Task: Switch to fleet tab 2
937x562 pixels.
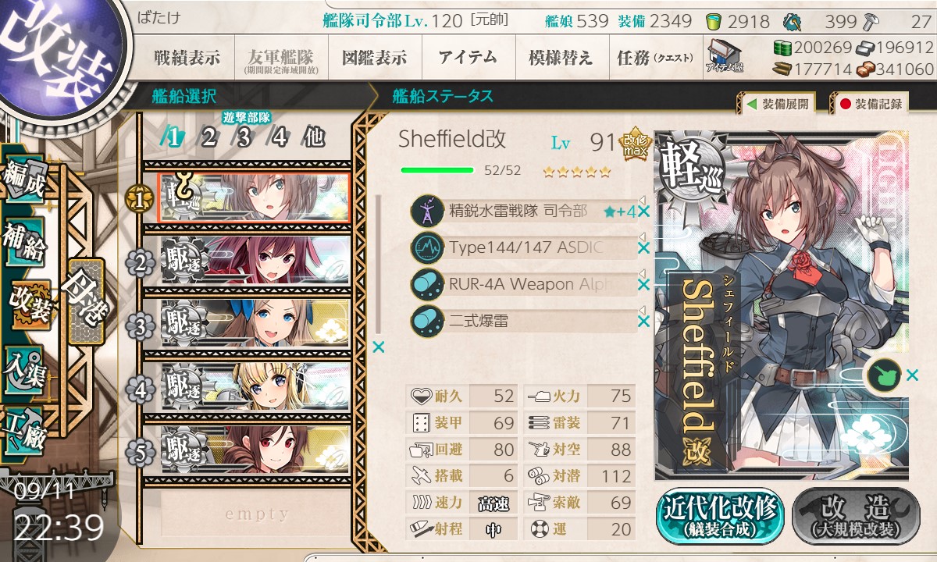Action: click(208, 138)
